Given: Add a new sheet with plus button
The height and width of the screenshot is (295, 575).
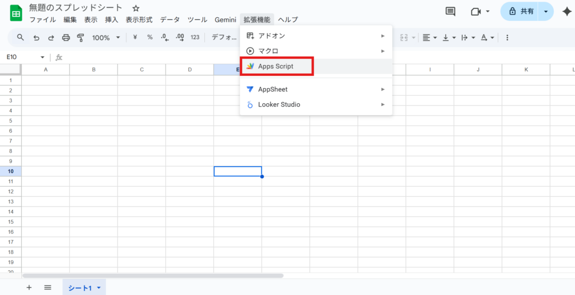Looking at the screenshot, I should pyautogui.click(x=29, y=288).
